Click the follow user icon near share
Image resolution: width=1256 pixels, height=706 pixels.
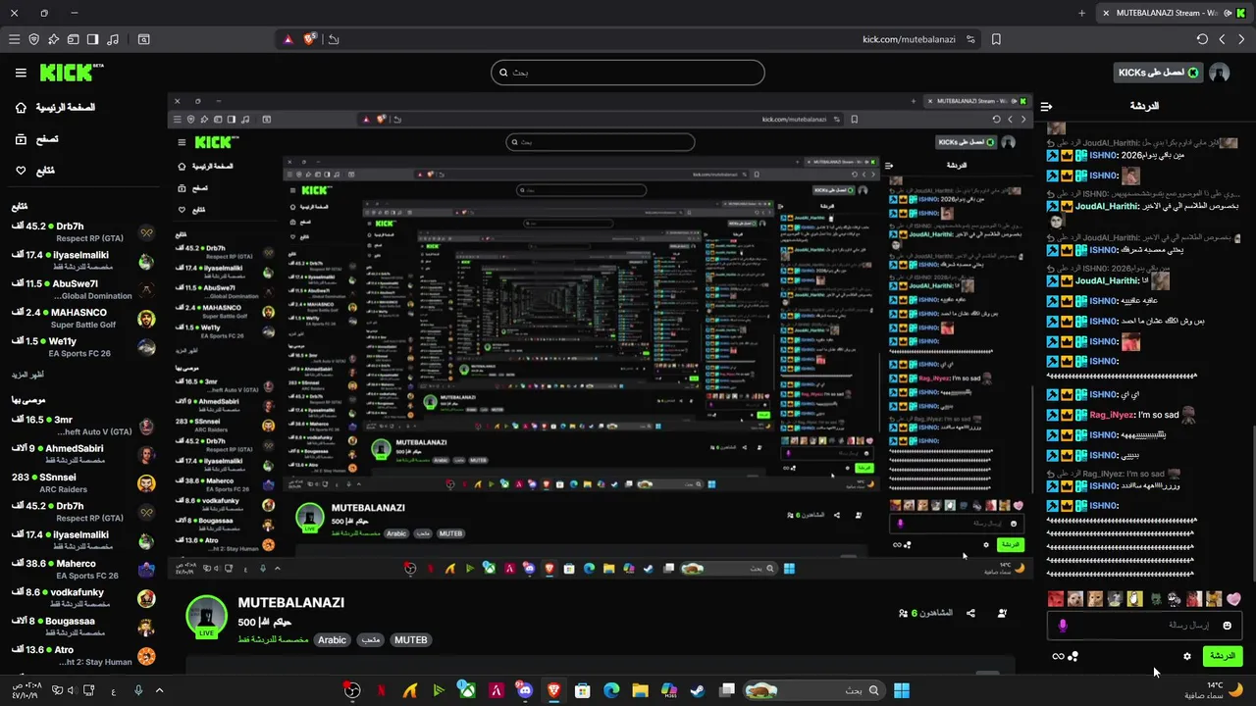[x=1002, y=613]
